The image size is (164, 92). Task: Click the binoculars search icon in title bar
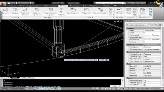(x=126, y=3)
